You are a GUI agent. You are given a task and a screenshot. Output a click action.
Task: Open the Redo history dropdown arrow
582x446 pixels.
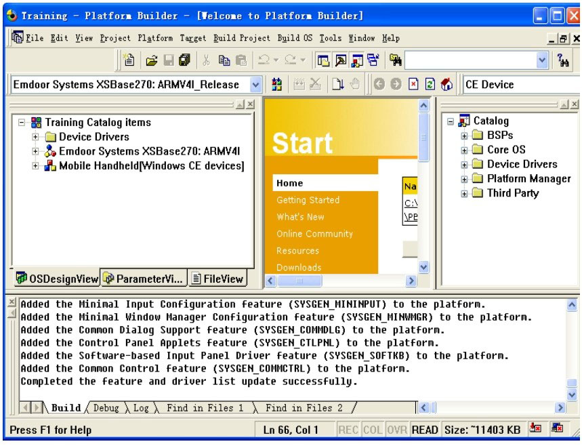(302, 60)
